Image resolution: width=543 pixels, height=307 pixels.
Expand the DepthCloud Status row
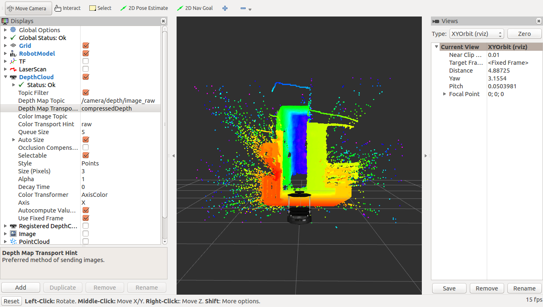pyautogui.click(x=14, y=85)
